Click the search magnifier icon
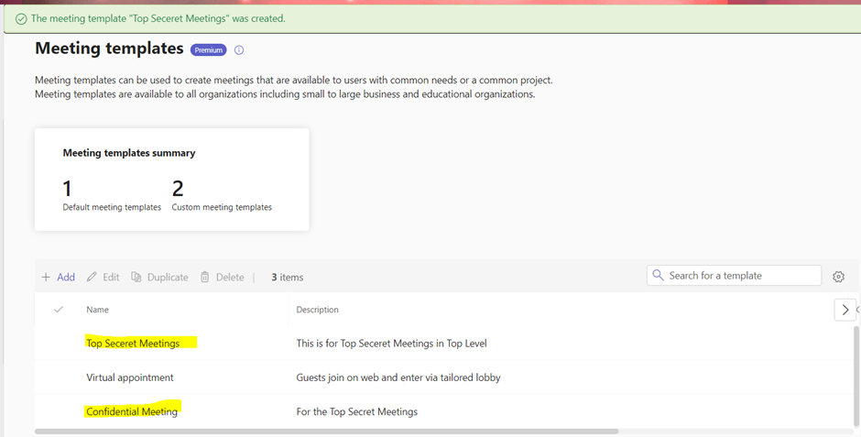 [x=659, y=276]
